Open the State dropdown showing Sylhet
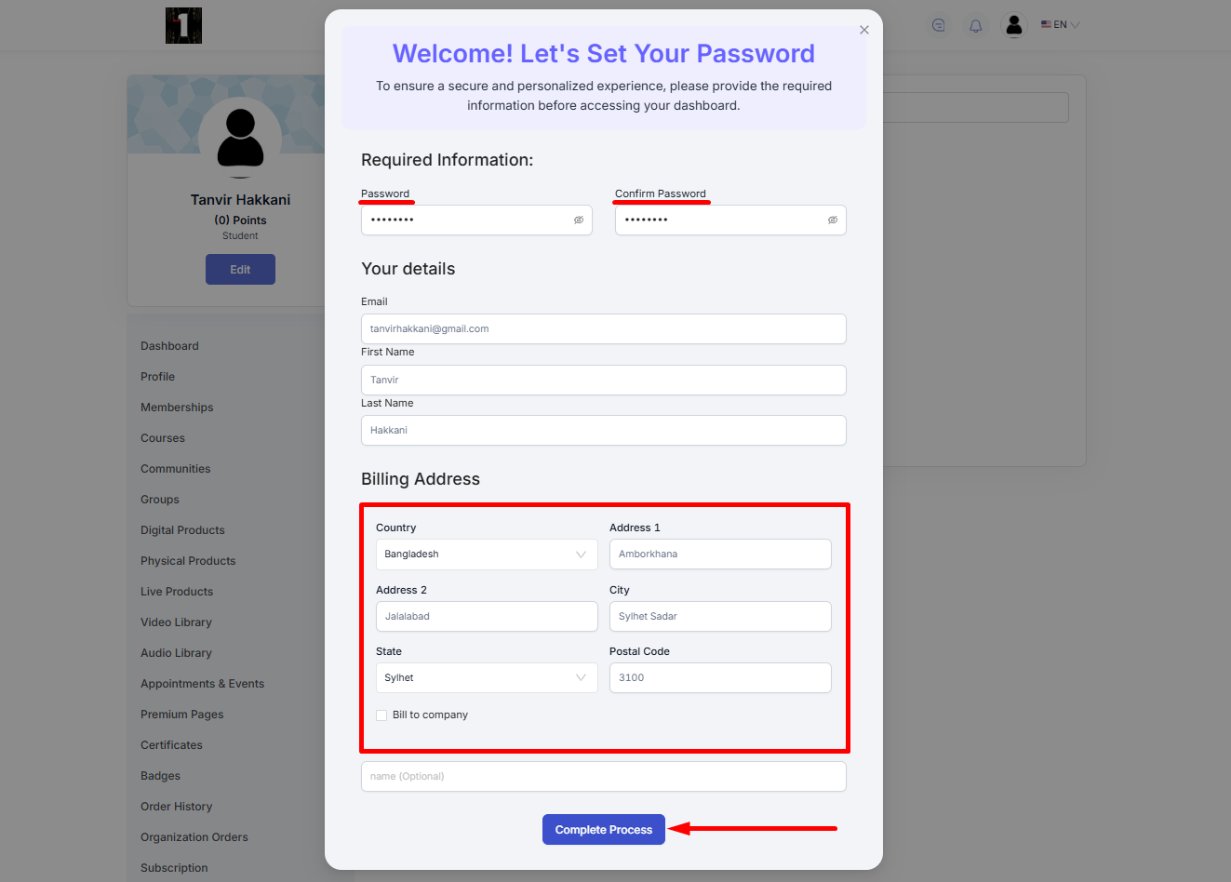Screen dimensions: 1231x882 [x=487, y=678]
